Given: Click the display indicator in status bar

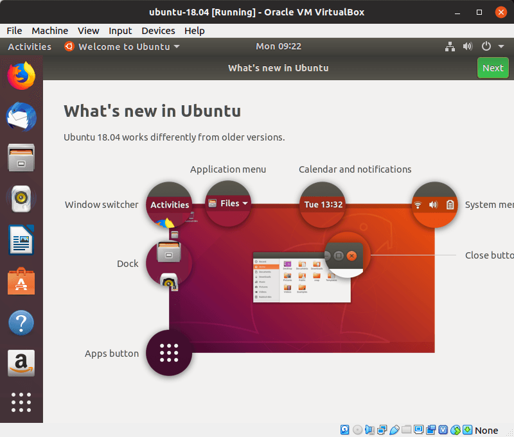Looking at the screenshot, I should (419, 429).
